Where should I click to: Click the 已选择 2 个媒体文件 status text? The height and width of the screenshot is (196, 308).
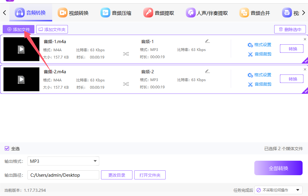pyautogui.click(x=284, y=149)
